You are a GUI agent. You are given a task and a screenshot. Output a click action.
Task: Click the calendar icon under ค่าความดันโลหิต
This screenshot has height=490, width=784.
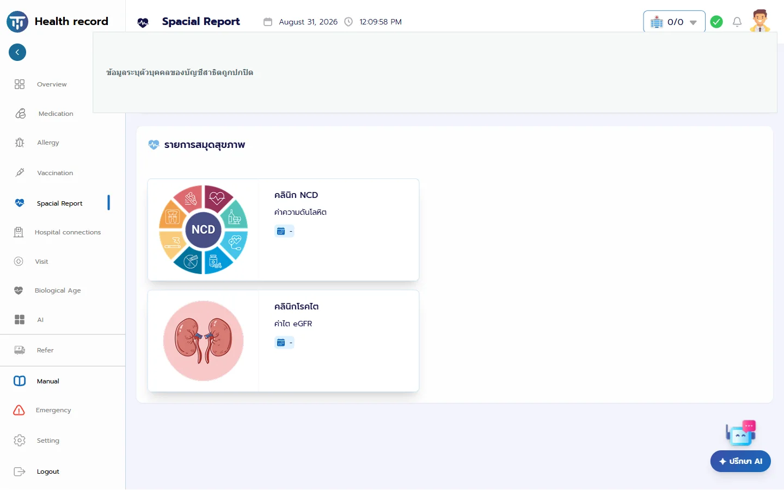click(281, 231)
